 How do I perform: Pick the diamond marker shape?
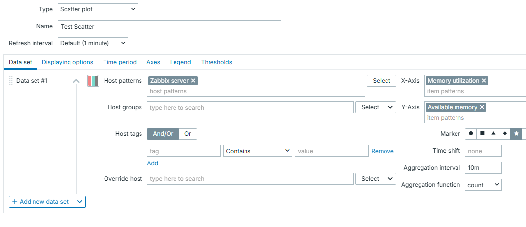(x=505, y=133)
